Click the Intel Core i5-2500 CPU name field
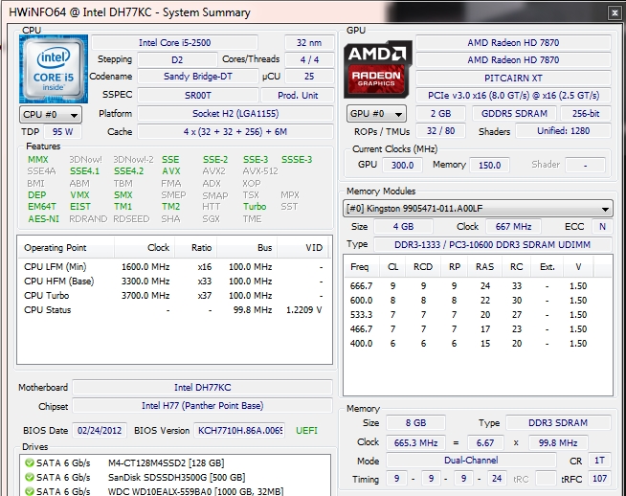Viewport: 626px width, 496px height. point(174,43)
